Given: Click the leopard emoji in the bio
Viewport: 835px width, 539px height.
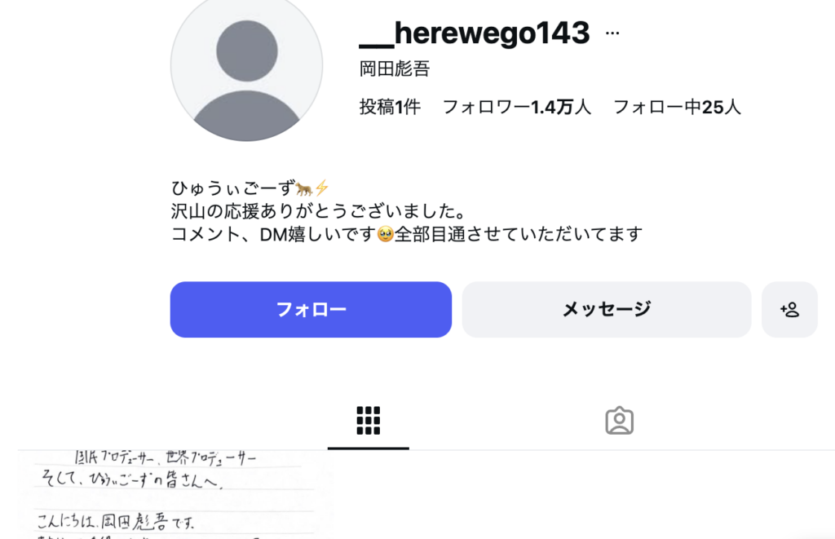Looking at the screenshot, I should tap(304, 188).
